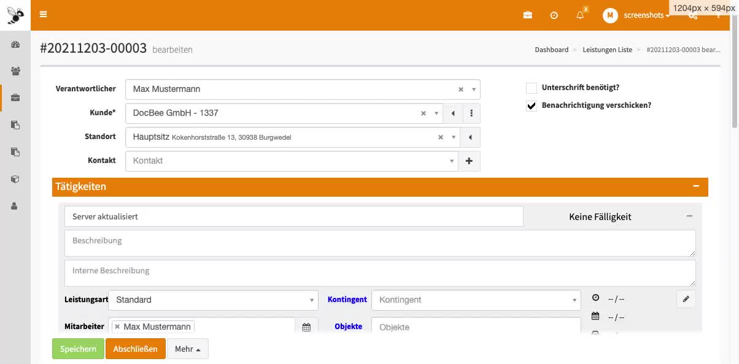Enable Unterschrift benötigt checkbox
739x364 pixels.
point(532,88)
